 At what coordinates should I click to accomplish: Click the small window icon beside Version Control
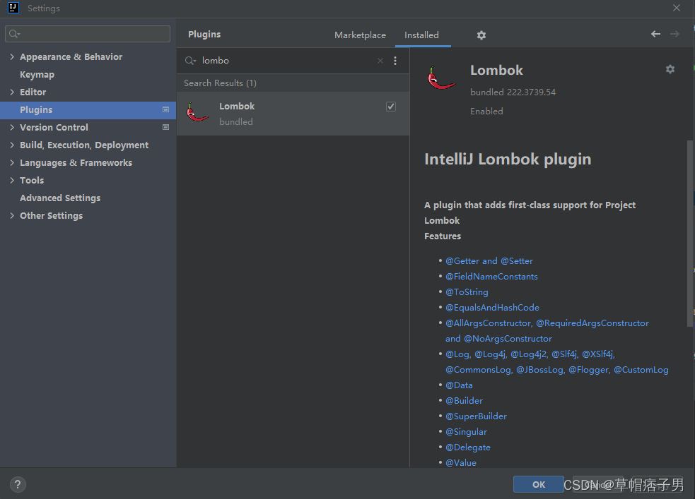[165, 128]
